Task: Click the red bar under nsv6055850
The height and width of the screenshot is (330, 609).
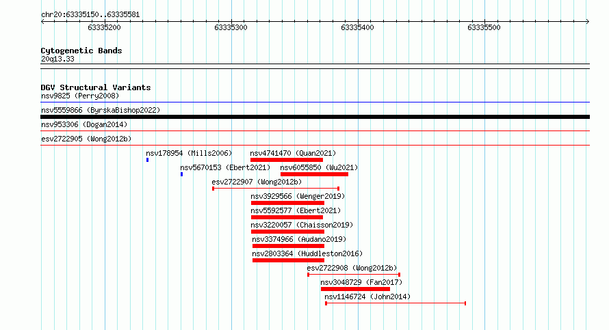Action: [x=314, y=174]
